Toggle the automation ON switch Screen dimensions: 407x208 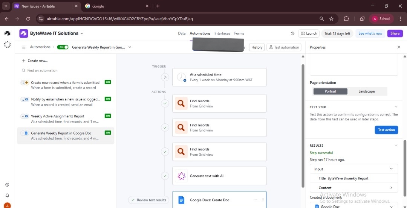point(63,47)
